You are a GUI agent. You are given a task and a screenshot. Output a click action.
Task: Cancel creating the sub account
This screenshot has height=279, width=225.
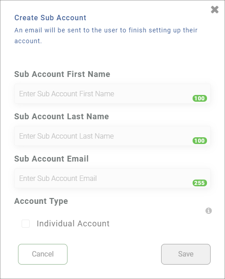pos(43,254)
